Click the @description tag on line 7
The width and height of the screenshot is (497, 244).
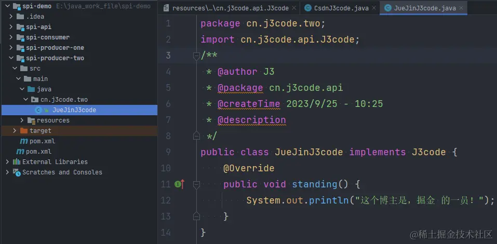[x=252, y=120]
